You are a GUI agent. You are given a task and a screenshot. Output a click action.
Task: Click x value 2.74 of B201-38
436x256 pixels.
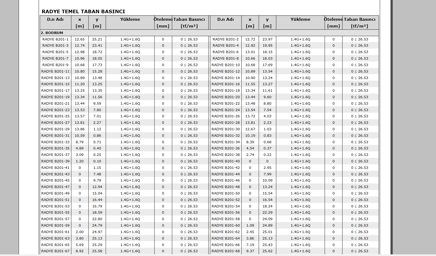(x=250, y=155)
